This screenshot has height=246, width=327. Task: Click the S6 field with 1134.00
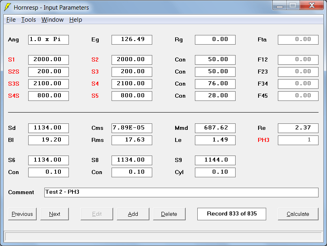48,160
